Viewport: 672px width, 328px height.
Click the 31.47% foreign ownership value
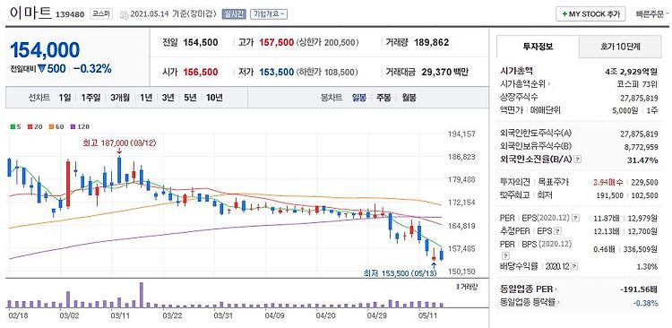643,160
